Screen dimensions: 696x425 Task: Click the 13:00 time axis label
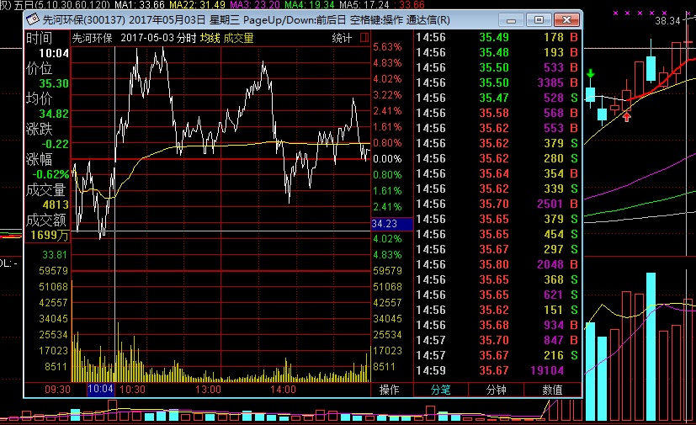[208, 390]
